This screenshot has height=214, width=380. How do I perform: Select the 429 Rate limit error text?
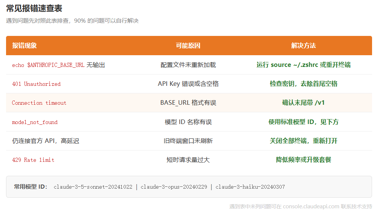coord(33,160)
